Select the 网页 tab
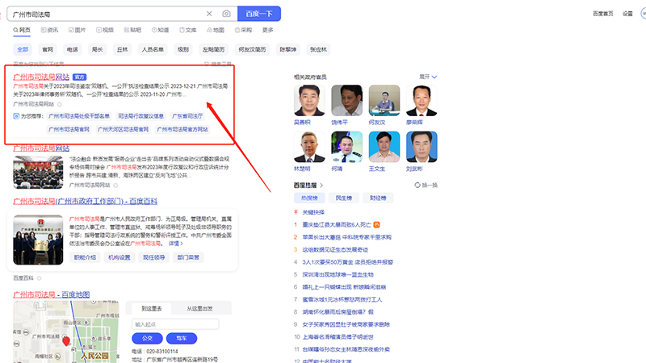Image resolution: width=646 pixels, height=363 pixels. tap(22, 30)
